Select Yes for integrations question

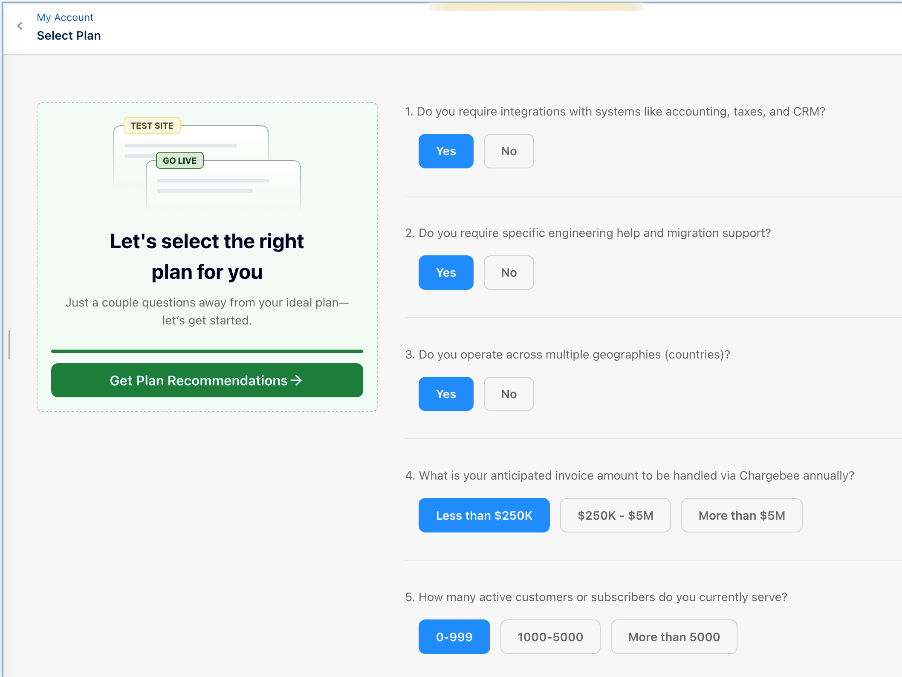tap(445, 151)
